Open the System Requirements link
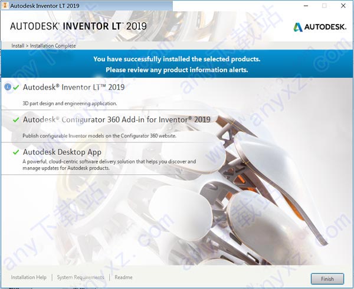The image size is (354, 289). pyautogui.click(x=81, y=277)
